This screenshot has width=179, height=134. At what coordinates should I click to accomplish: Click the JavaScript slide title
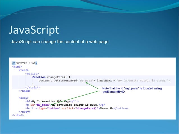(x=34, y=30)
